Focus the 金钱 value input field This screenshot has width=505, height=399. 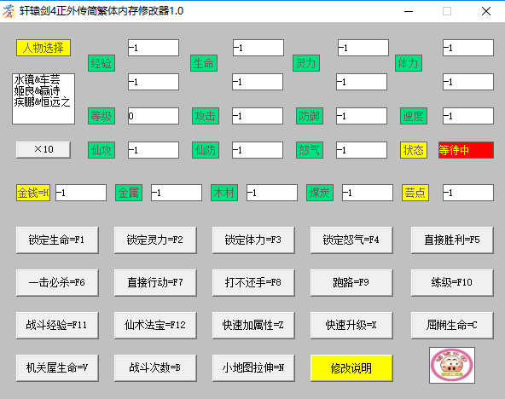pyautogui.click(x=81, y=193)
